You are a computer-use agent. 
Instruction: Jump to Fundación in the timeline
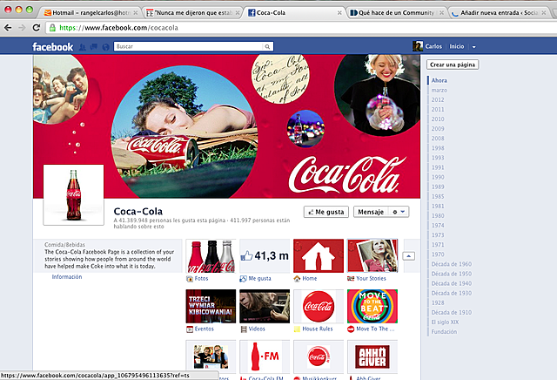coord(444,331)
